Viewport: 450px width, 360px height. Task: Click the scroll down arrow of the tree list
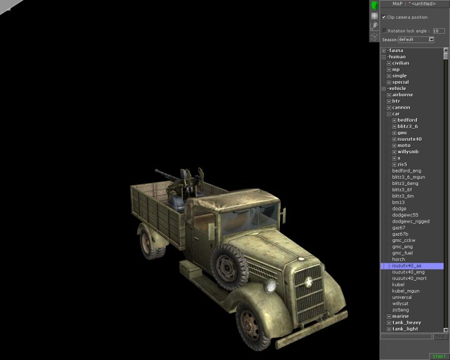[446, 329]
